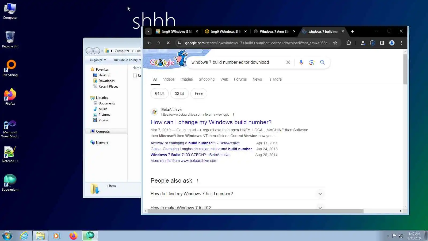Launch Firefox from the desktop shortcut
This screenshot has width=428, height=241.
[x=10, y=97]
